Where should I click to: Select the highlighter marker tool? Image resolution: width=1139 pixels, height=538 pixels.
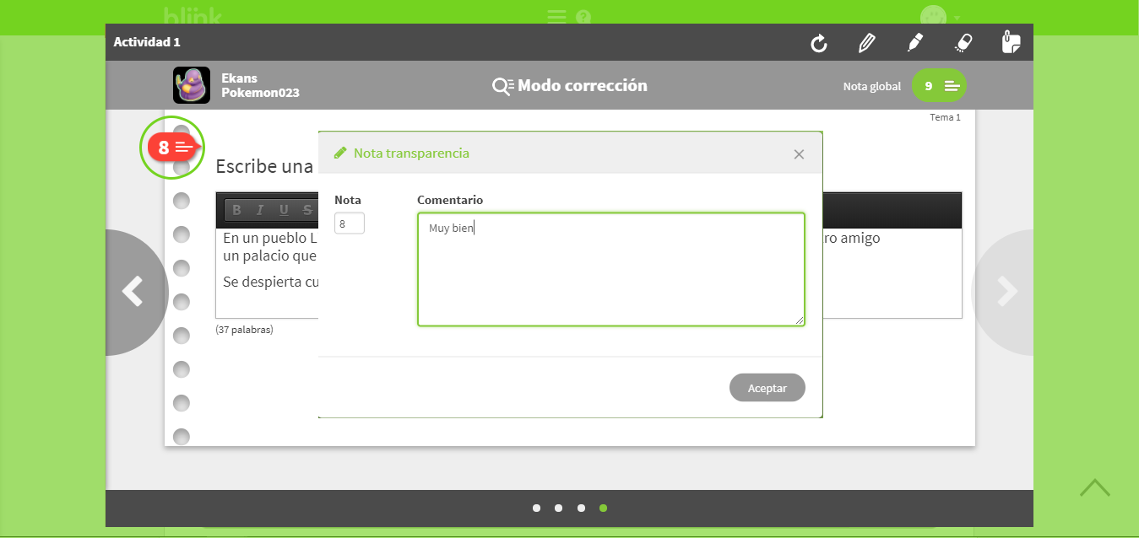point(914,42)
